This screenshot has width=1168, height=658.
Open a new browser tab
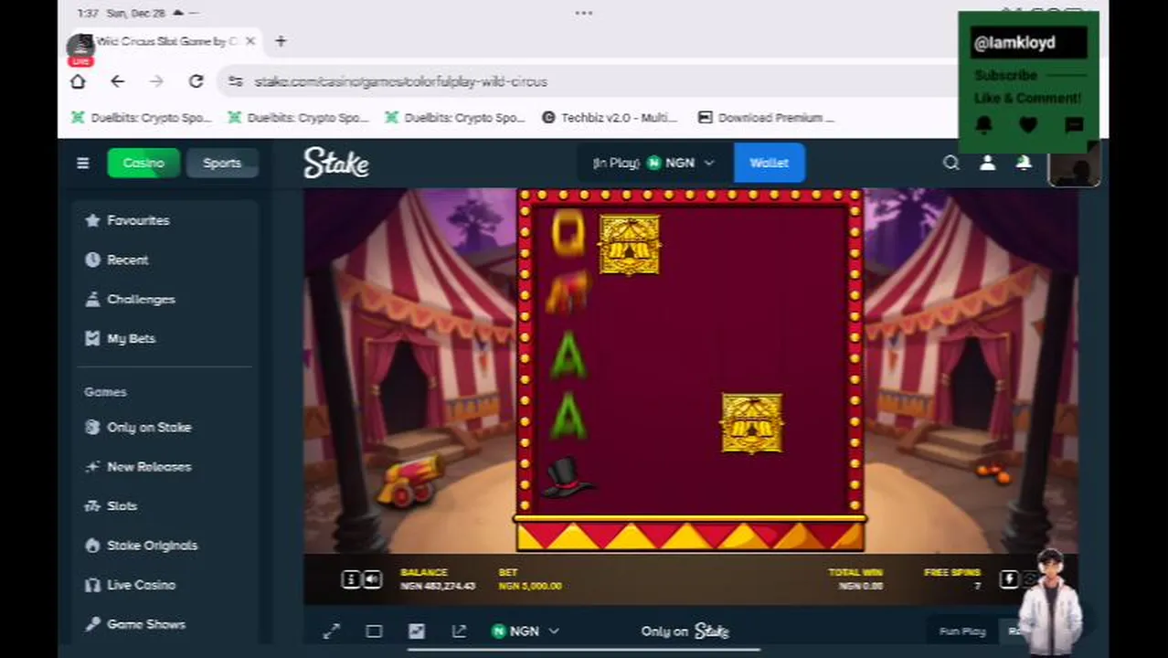tap(281, 41)
